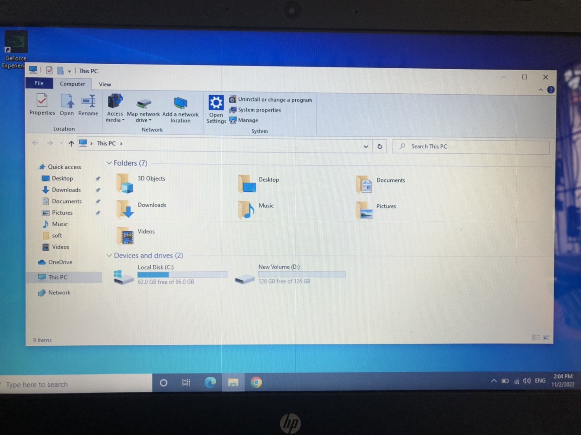The height and width of the screenshot is (435, 581).
Task: Select the soft folder in navigation pane
Action: coord(52,235)
